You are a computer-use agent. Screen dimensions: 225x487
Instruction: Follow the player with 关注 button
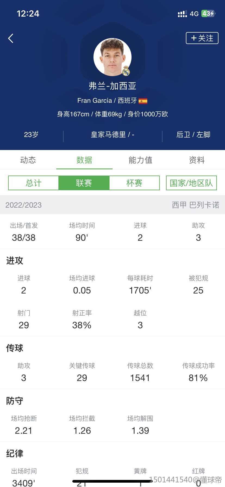202,38
